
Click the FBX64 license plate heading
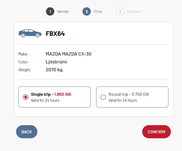point(55,34)
